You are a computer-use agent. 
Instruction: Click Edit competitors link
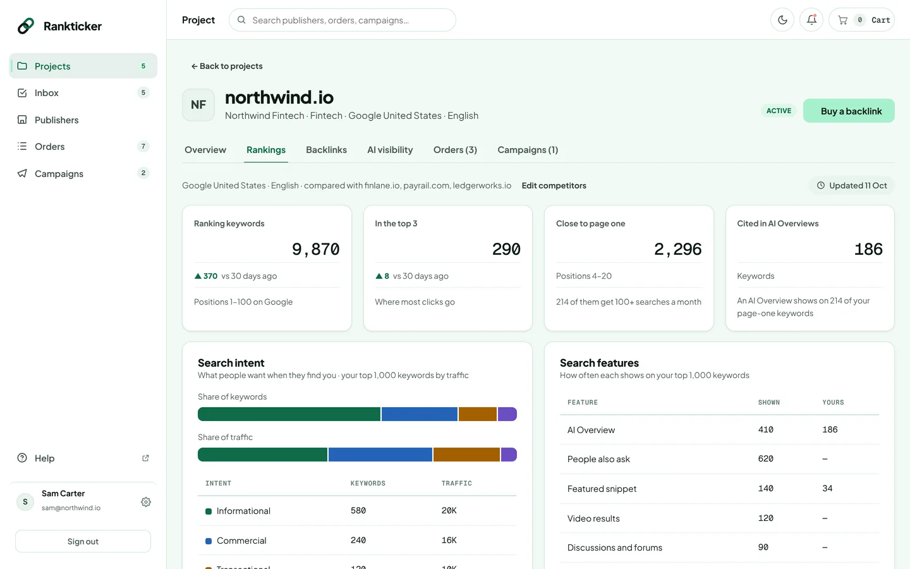pyautogui.click(x=554, y=185)
